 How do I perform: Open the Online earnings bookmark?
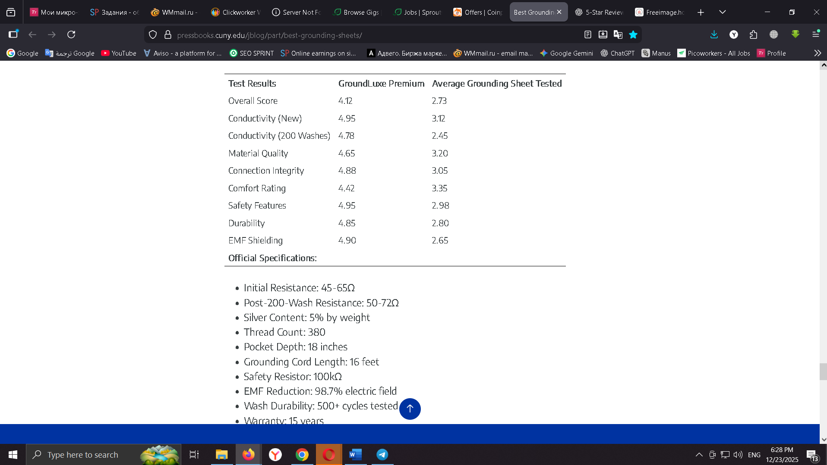click(x=319, y=53)
